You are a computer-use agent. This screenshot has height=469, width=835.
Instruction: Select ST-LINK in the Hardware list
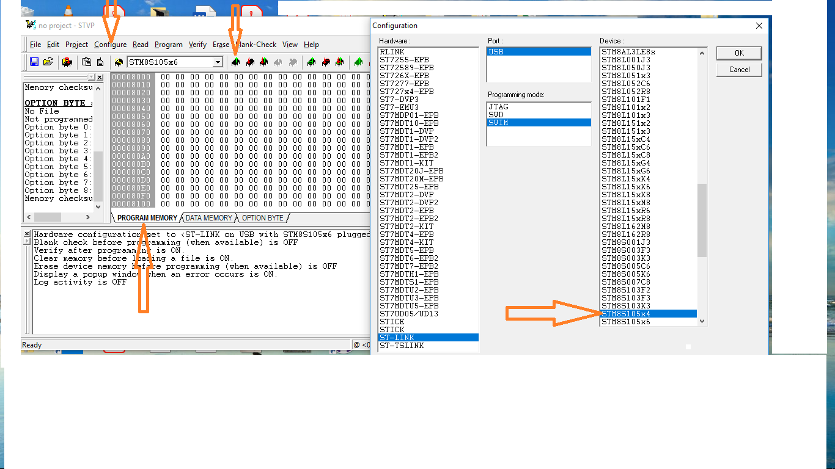tap(429, 338)
